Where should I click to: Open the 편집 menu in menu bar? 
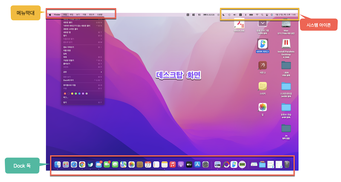(71, 14)
